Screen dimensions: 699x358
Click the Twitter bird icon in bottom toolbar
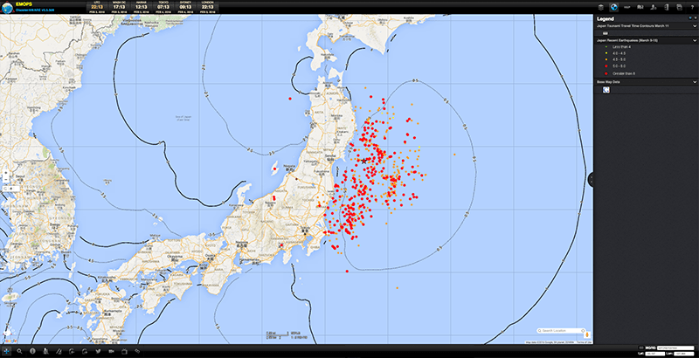click(98, 351)
